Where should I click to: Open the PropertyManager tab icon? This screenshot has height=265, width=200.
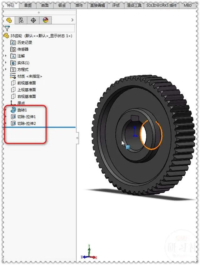21,20
